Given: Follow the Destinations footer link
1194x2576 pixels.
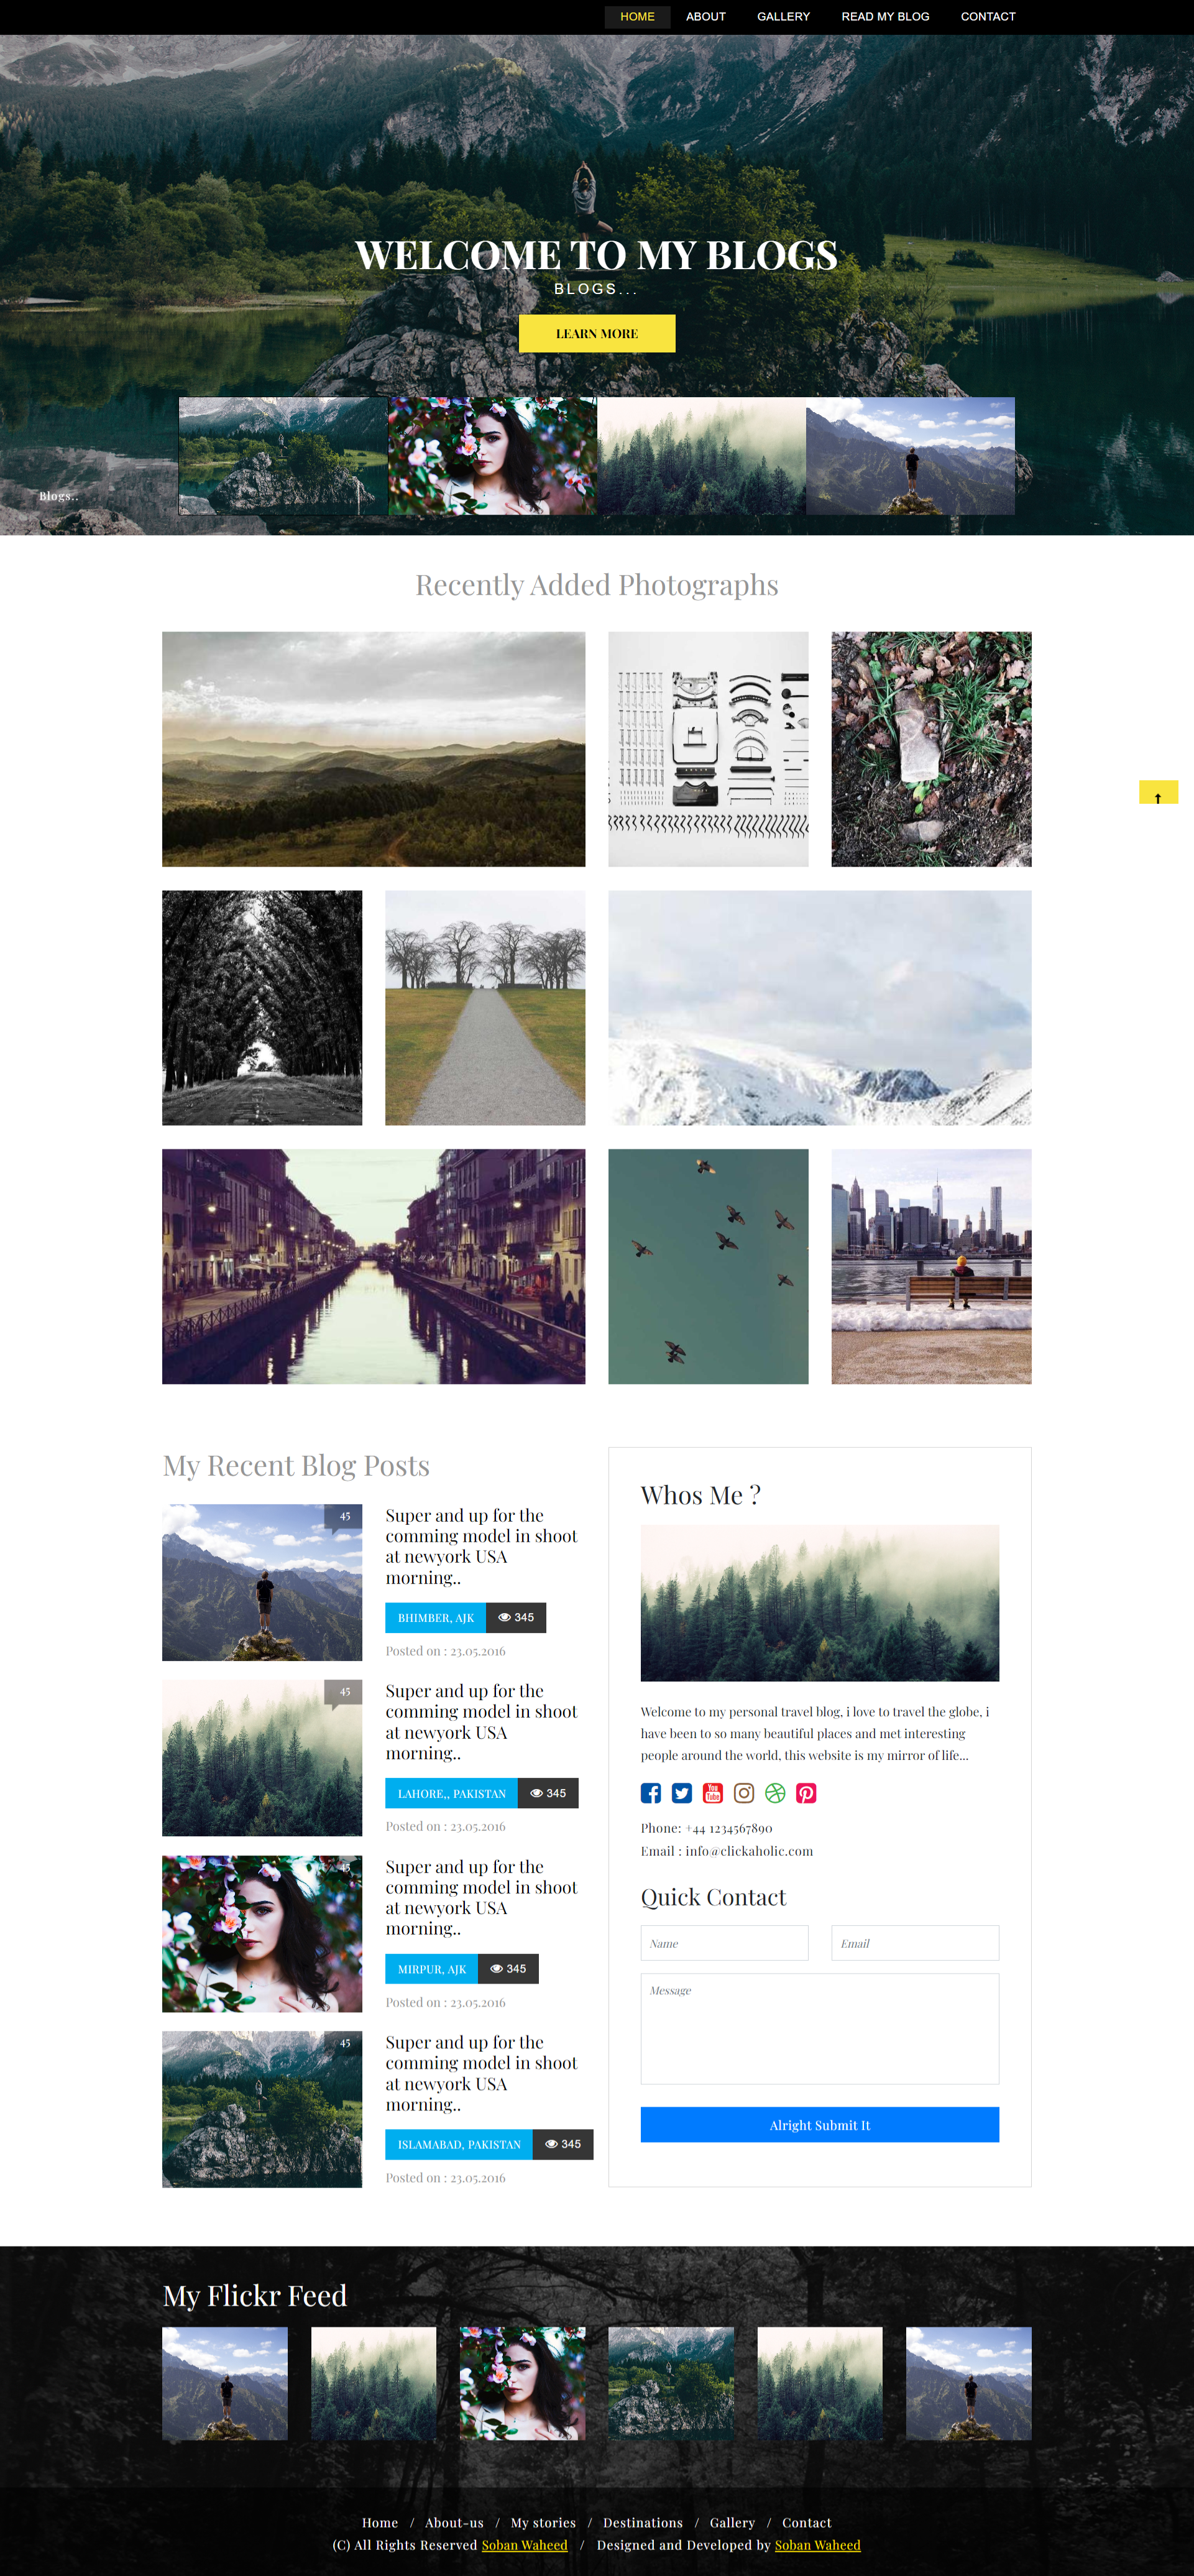Looking at the screenshot, I should (643, 2522).
